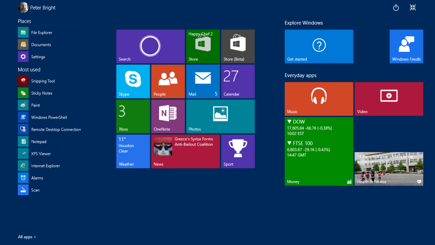Launch the Store (Beta) tile
Screen dimensions: 435x245
238,47
